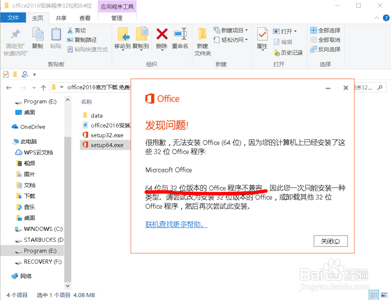Open 音乐 music folder
Screen dimensions: 391x300
click(26, 207)
